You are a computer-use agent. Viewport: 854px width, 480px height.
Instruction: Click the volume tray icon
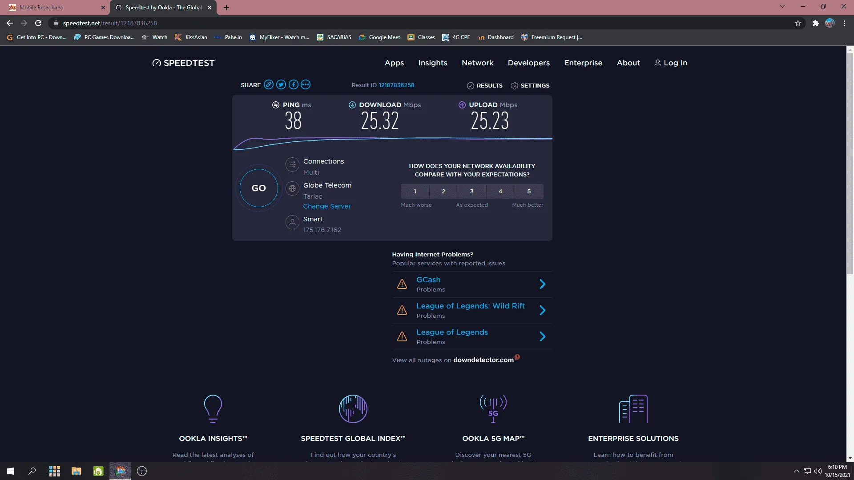[818, 471]
